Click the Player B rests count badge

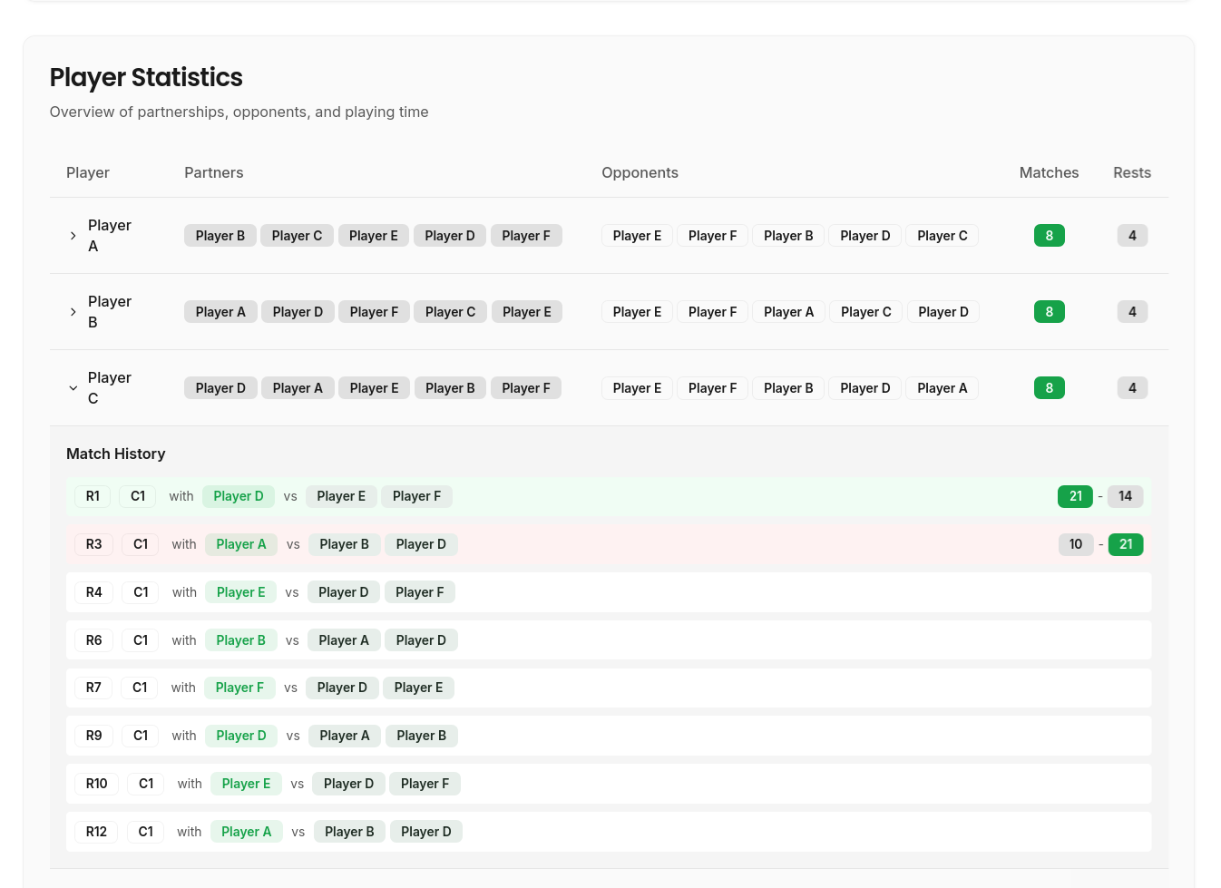pos(1131,312)
